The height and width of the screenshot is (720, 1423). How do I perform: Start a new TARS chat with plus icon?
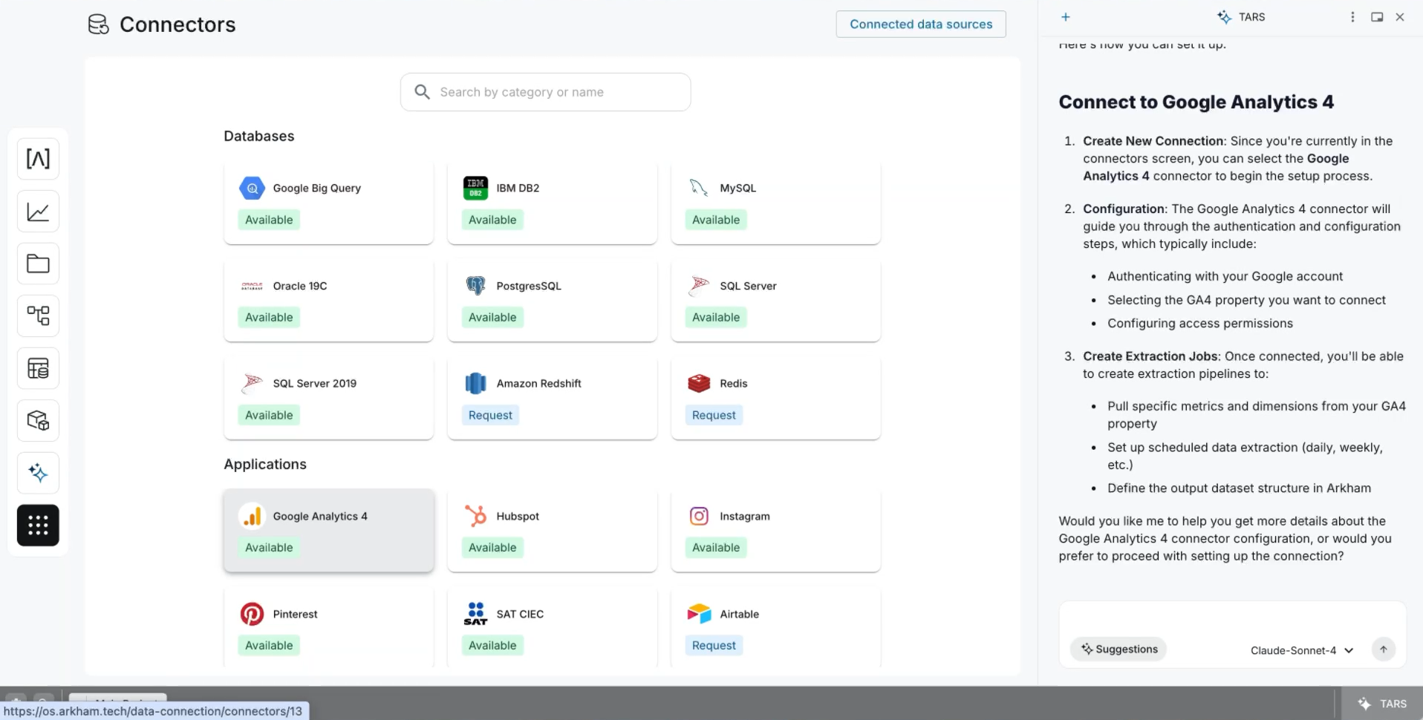(1066, 17)
